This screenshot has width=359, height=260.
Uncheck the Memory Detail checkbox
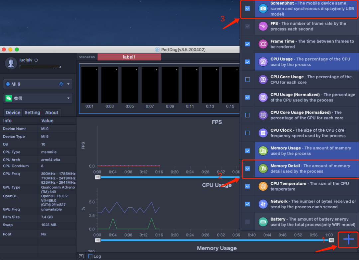point(248,168)
